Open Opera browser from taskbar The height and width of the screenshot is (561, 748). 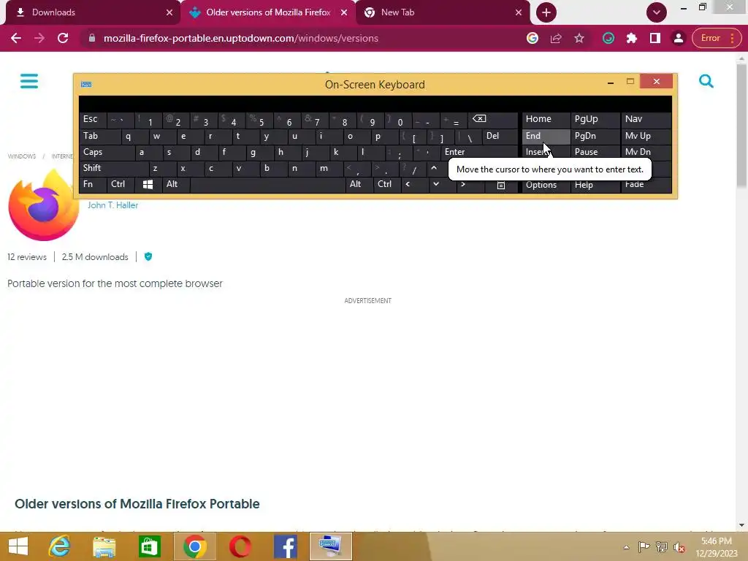(x=240, y=546)
